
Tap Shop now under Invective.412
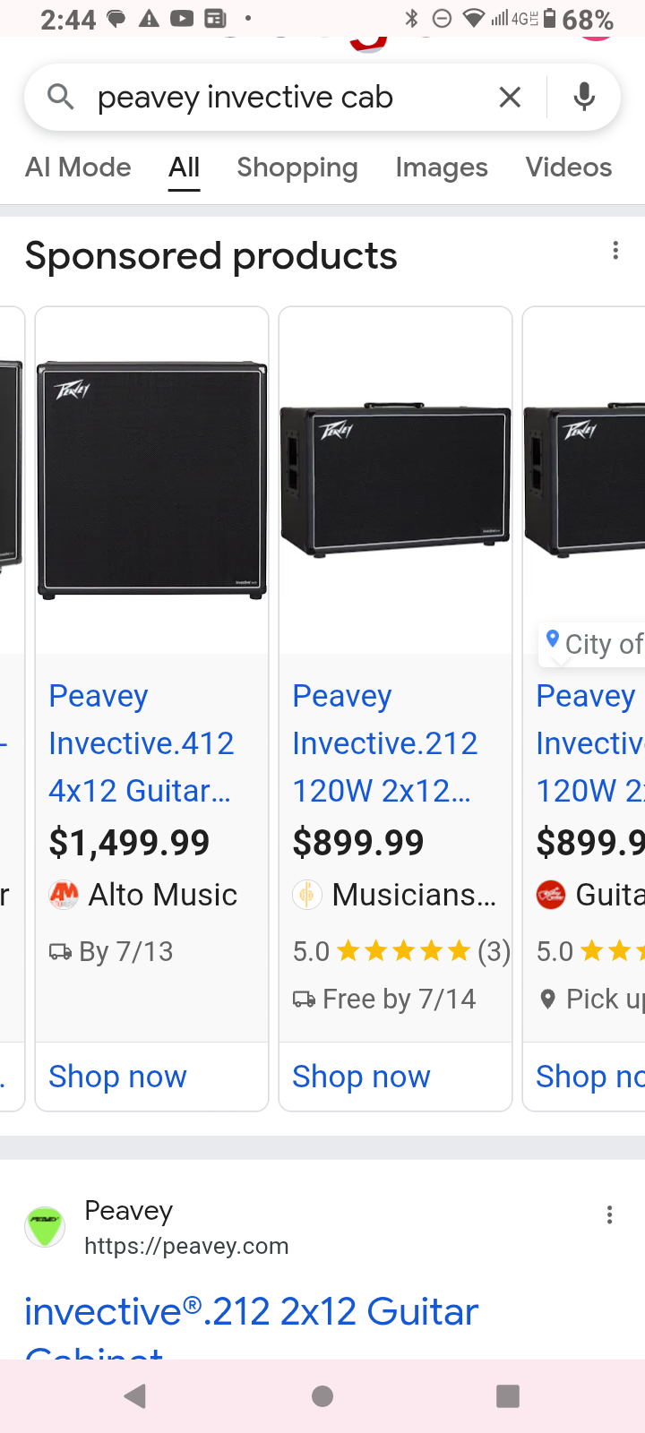[117, 1077]
